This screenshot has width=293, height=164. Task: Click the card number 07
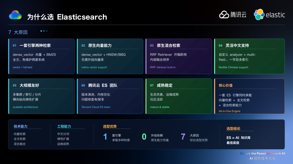152,85
